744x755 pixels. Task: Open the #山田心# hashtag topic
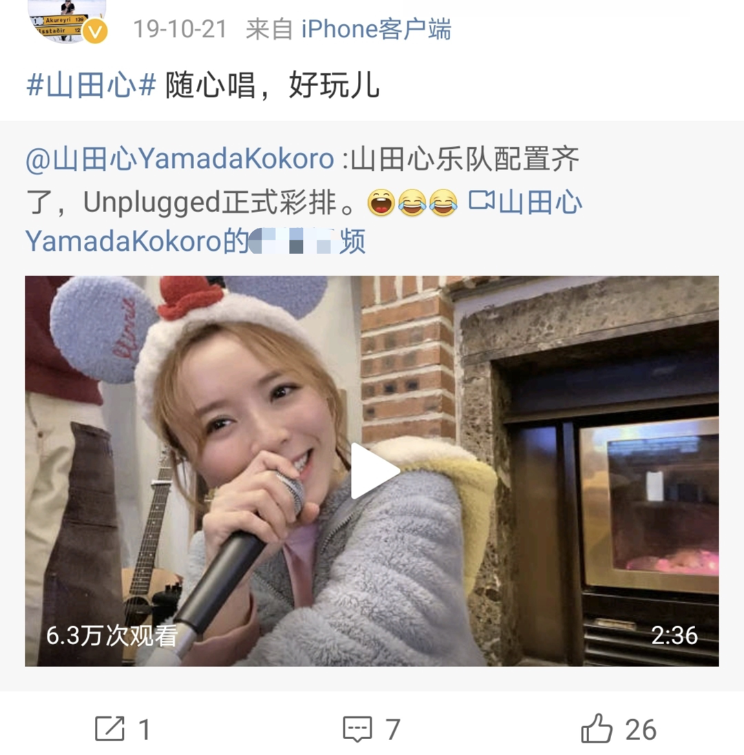click(91, 85)
